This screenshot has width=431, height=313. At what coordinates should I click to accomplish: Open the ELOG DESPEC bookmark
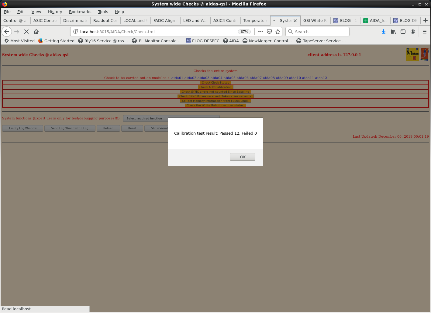203,41
